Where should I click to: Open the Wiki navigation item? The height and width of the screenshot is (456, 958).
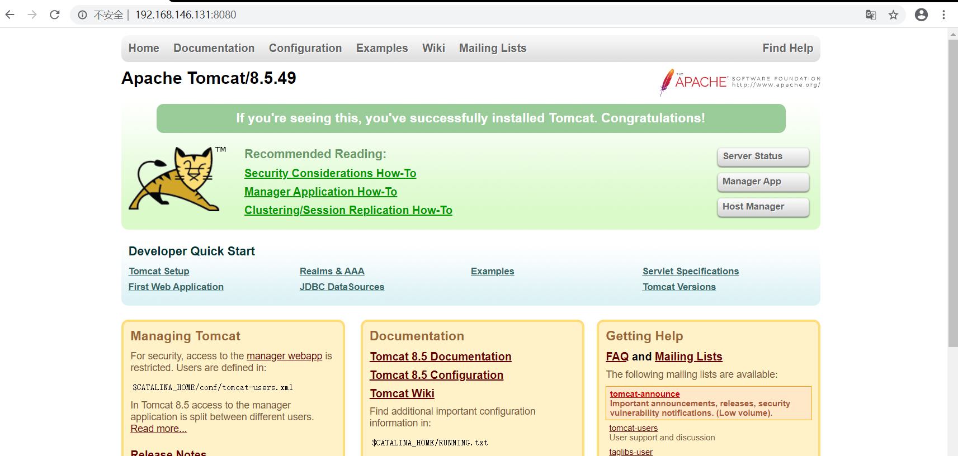click(433, 48)
